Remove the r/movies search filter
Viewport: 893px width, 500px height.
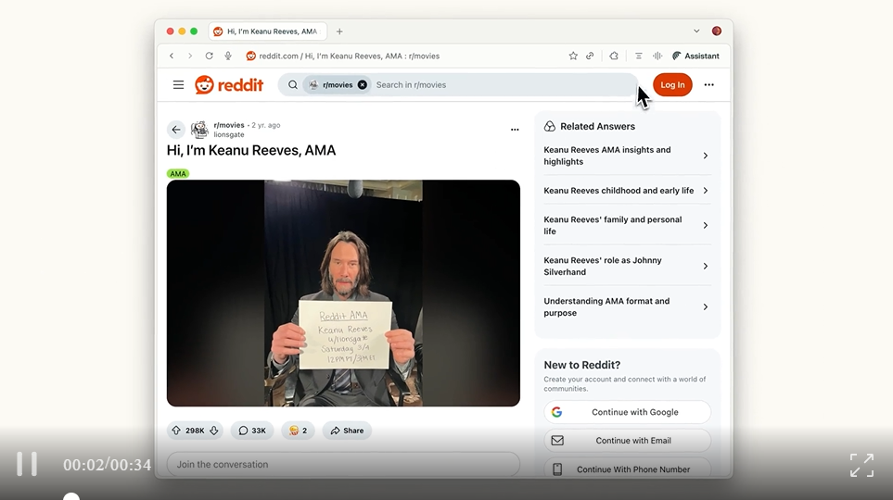pyautogui.click(x=363, y=85)
